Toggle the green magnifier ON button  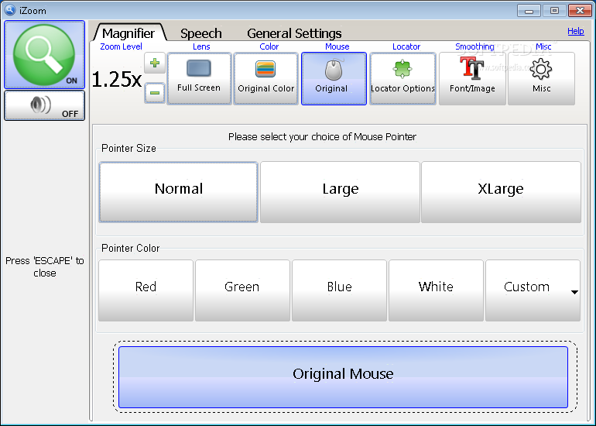[44, 55]
